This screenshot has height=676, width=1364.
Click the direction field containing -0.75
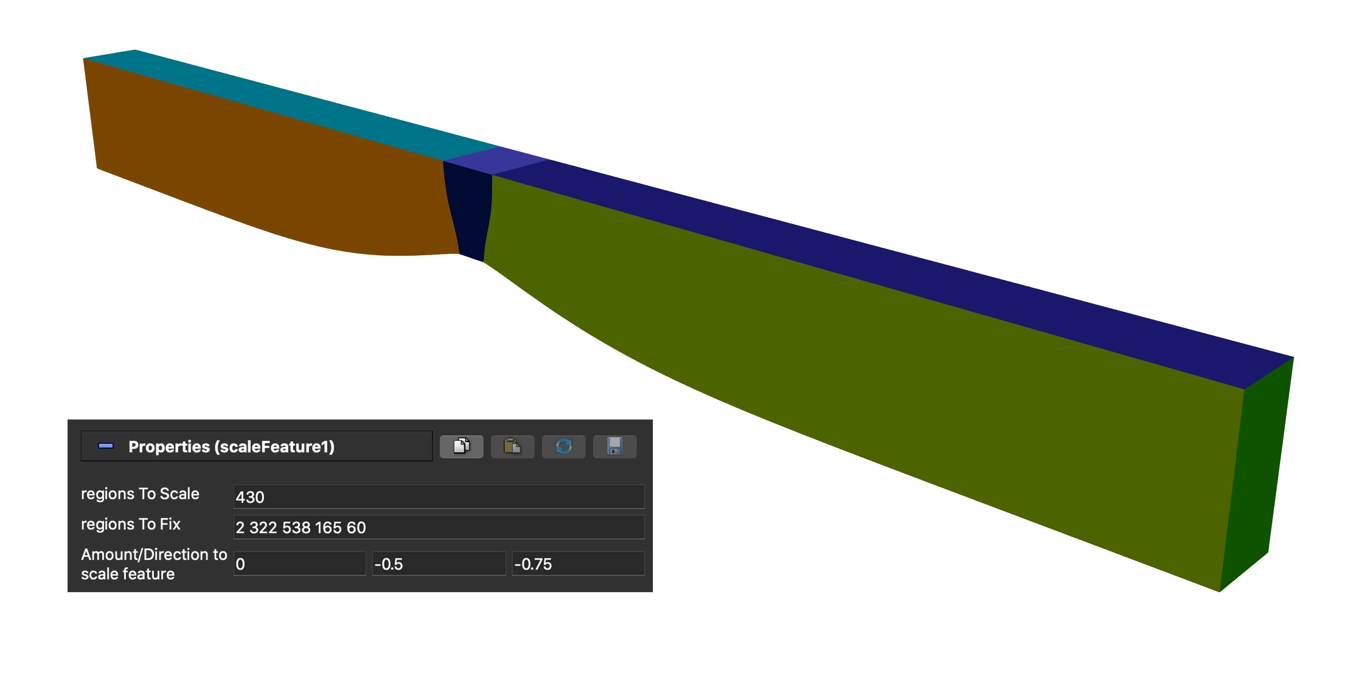pyautogui.click(x=578, y=564)
